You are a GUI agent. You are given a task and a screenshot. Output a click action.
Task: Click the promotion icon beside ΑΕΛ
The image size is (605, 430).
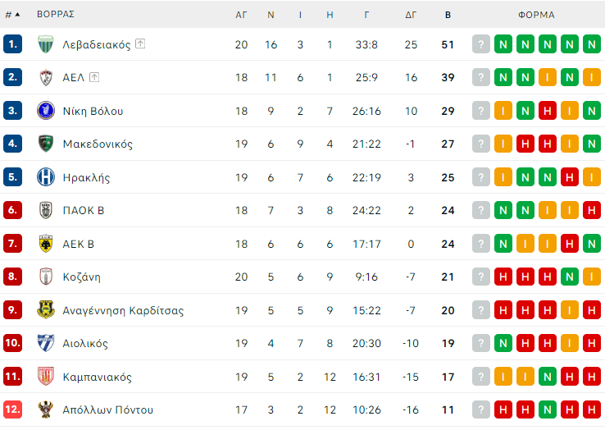pos(94,78)
